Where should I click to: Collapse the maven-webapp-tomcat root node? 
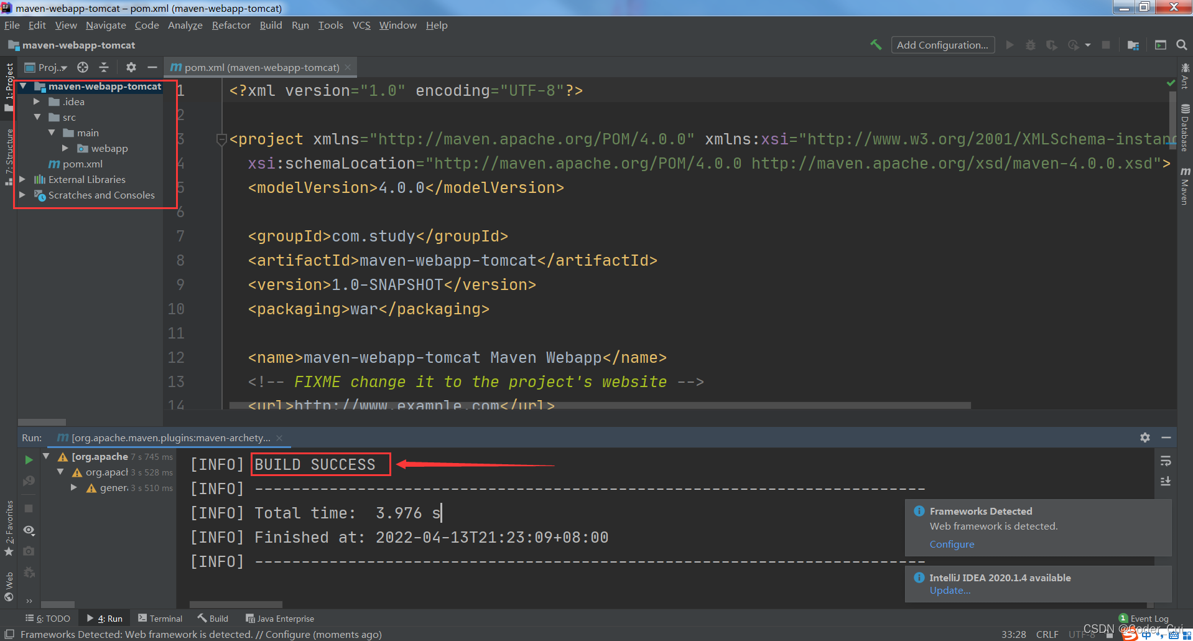click(x=23, y=86)
